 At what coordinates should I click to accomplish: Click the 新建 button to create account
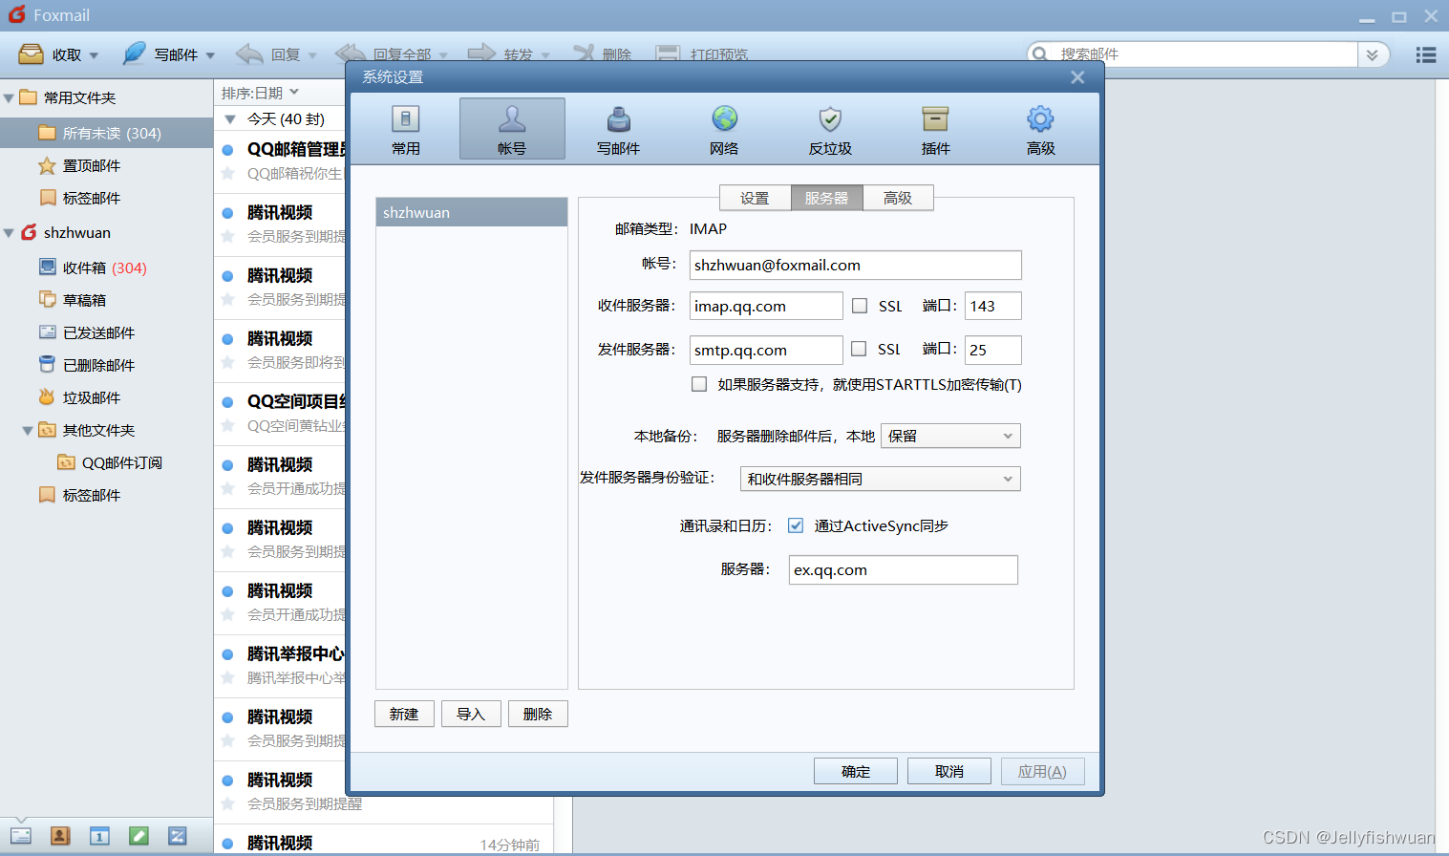coord(404,713)
